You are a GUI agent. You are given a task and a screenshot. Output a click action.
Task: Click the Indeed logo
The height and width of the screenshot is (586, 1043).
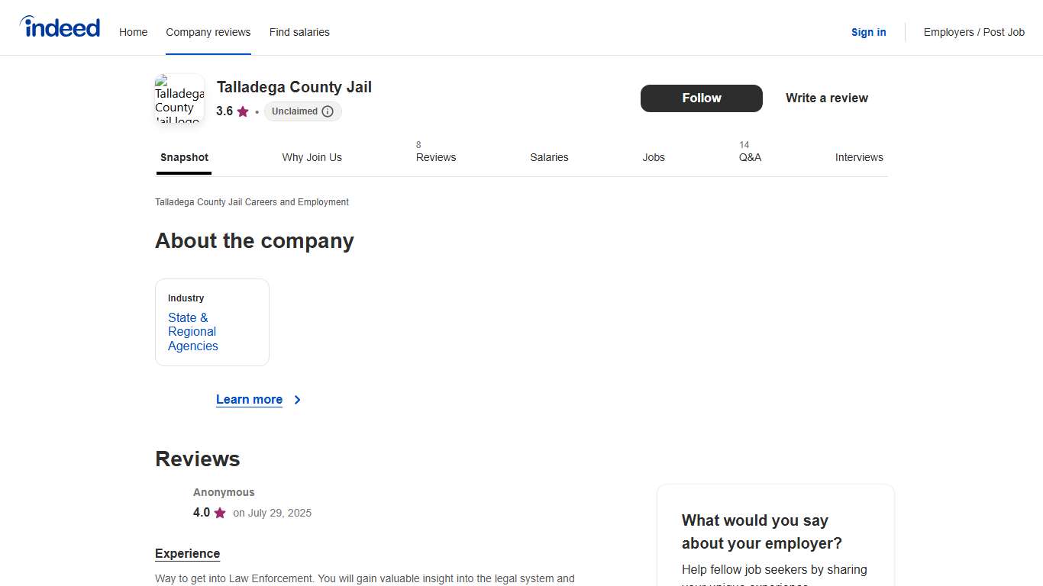point(60,27)
